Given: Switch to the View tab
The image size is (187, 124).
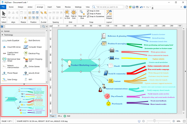Looking at the screenshot, I should tap(88, 7).
